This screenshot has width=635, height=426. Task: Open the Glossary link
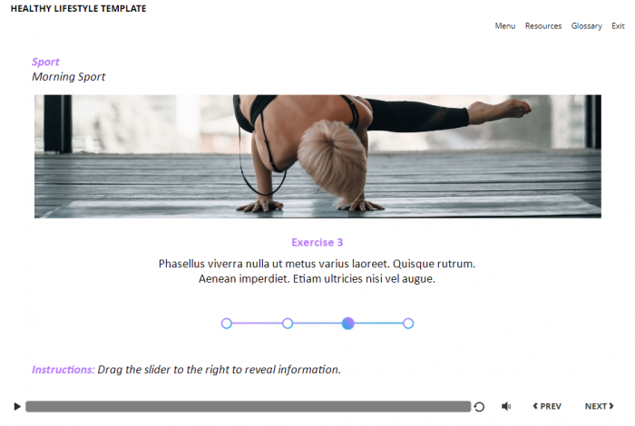(x=586, y=26)
